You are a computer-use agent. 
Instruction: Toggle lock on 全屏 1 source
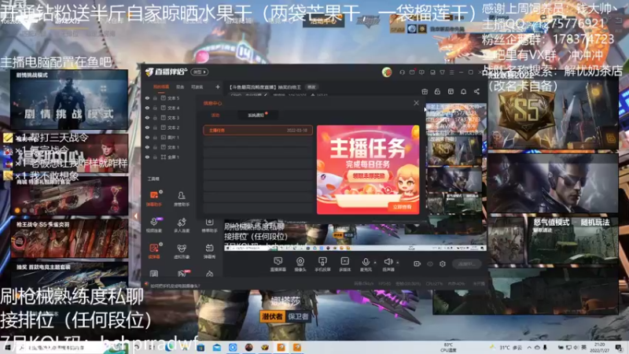(x=155, y=157)
